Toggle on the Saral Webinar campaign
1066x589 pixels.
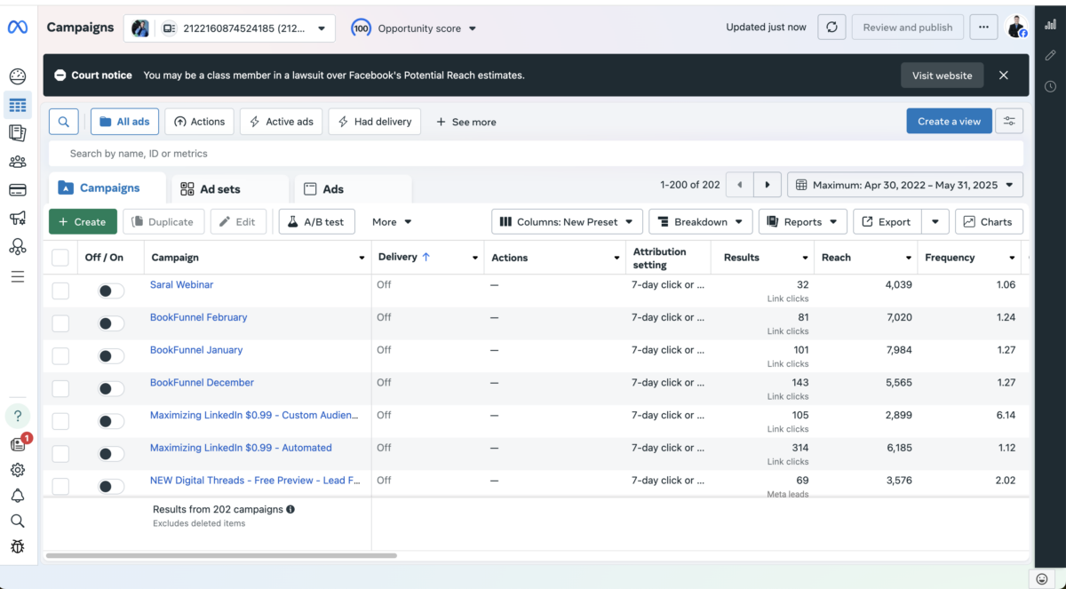[x=111, y=291]
